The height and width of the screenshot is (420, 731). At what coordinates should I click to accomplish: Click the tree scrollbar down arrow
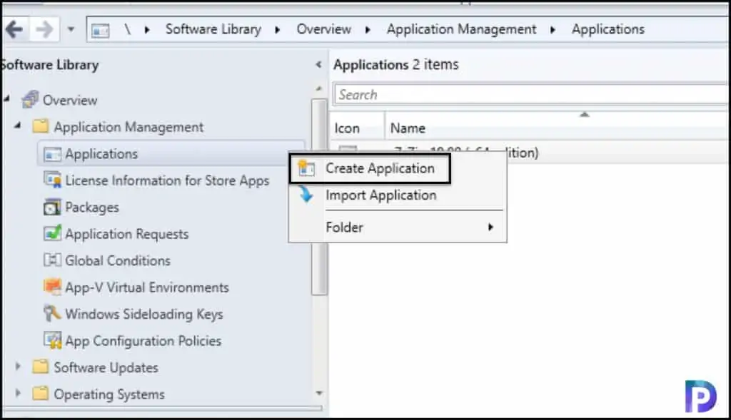coord(319,394)
